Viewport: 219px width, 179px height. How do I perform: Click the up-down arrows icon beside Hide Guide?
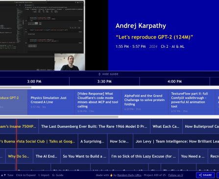click(99, 74)
